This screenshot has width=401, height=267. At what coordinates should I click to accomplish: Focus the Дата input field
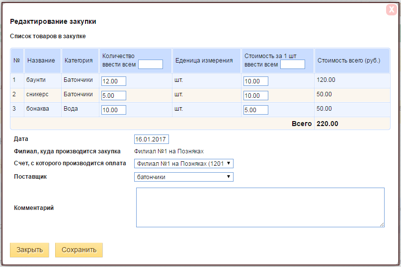152,139
